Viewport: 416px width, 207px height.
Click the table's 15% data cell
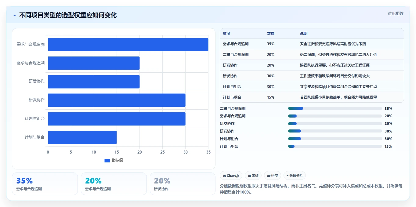tap(270, 97)
